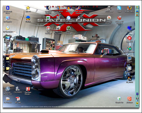
Task: Click the red shutdown shortcut icon
Action: click(x=129, y=99)
